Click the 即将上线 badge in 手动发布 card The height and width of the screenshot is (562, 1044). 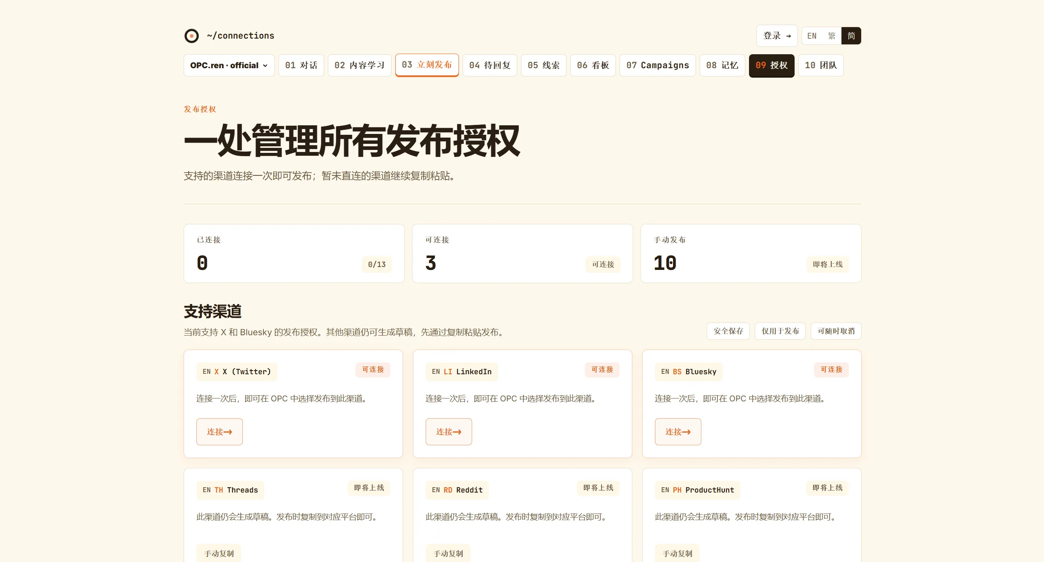(x=827, y=265)
